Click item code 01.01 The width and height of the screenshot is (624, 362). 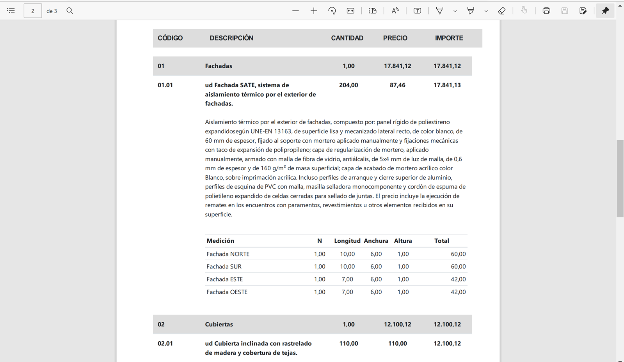pyautogui.click(x=165, y=85)
